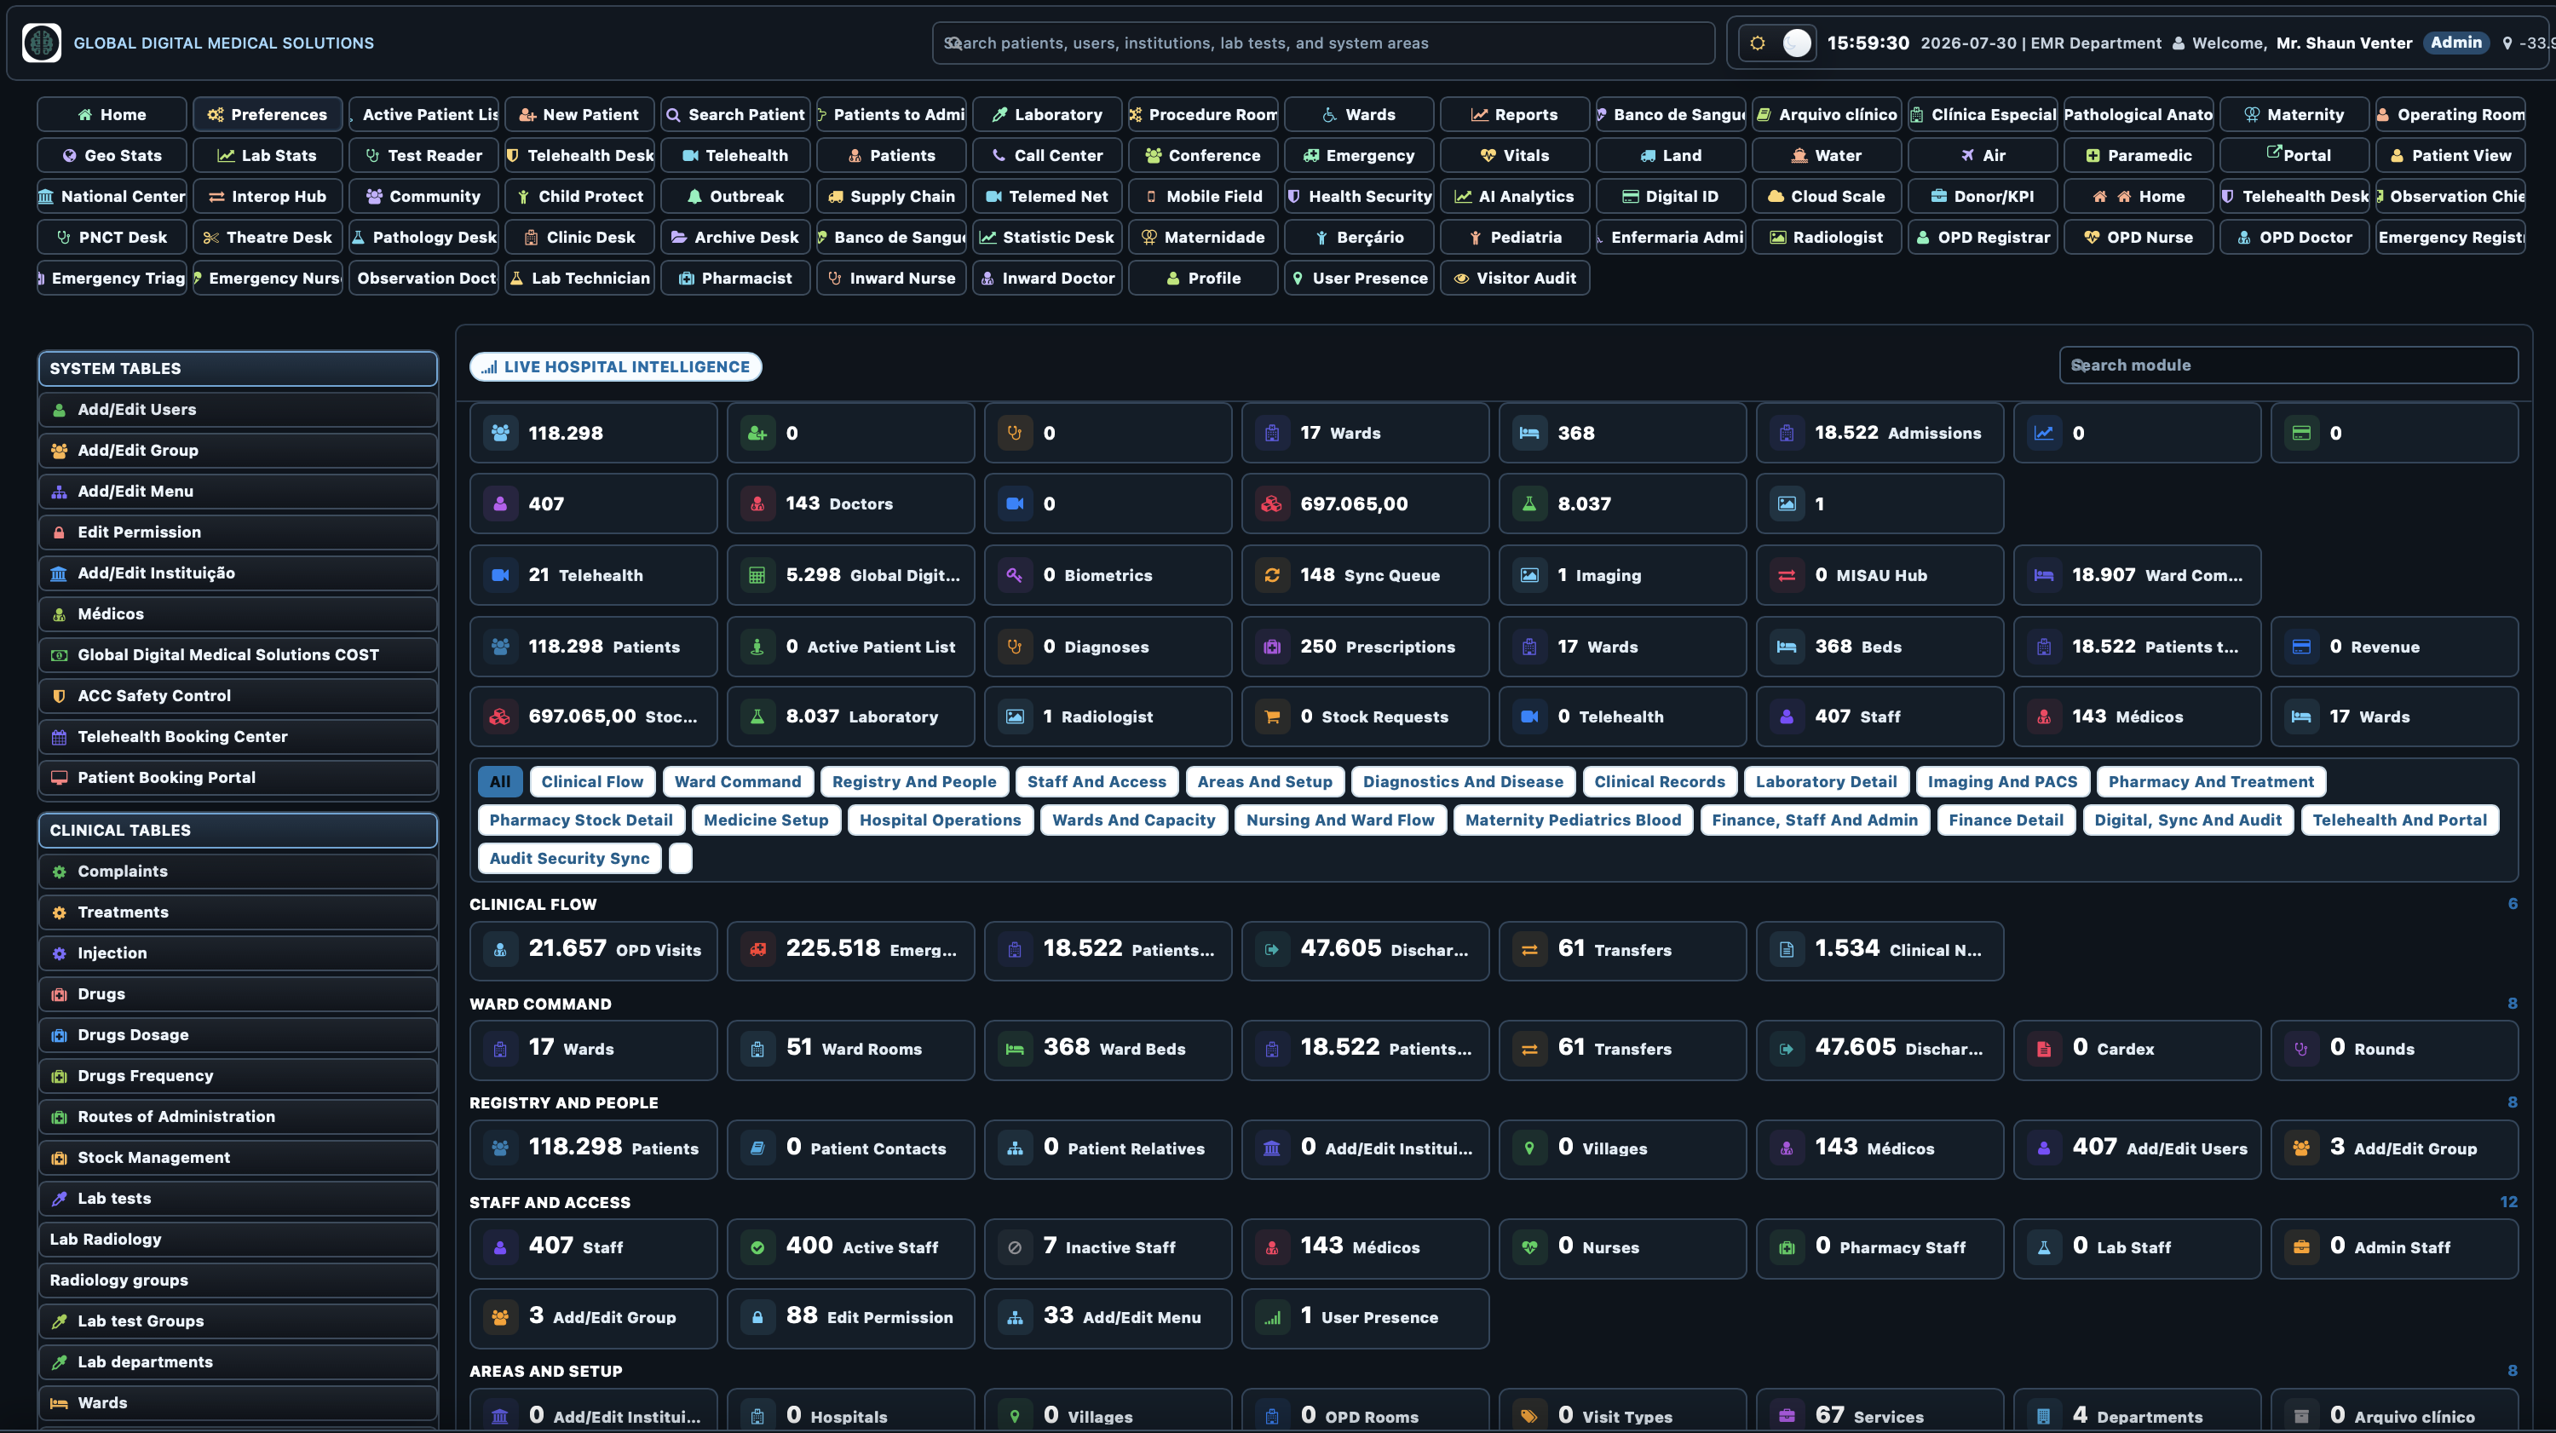Collapse the System Tables sidebar header
Viewport: 2556px width, 1433px height.
click(239, 368)
